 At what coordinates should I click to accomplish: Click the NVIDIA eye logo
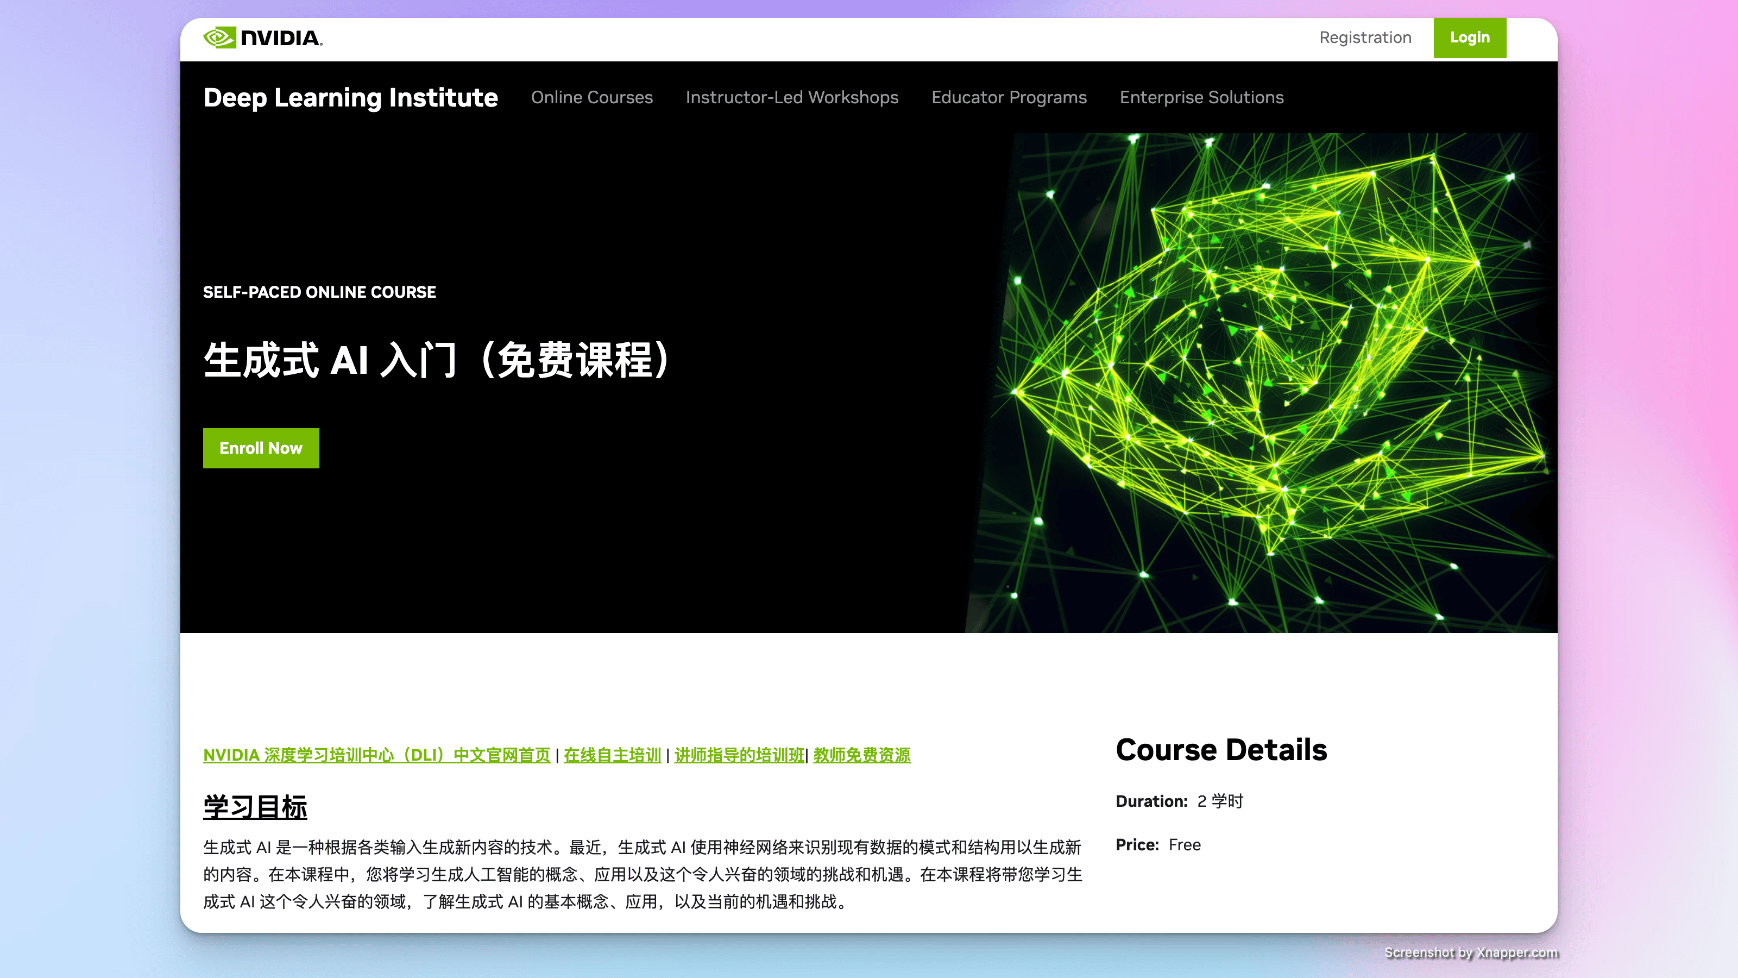click(x=220, y=38)
